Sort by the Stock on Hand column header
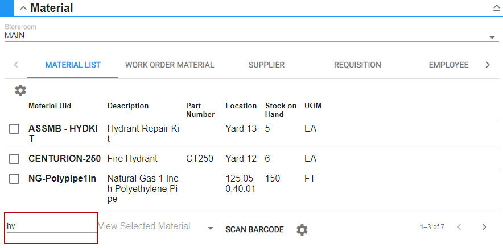The image size is (503, 248). [281, 110]
